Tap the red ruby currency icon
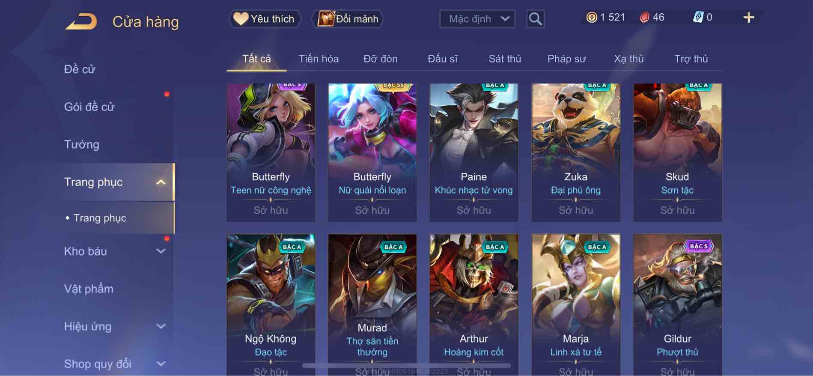Screen dimensions: 813x376 click(644, 18)
